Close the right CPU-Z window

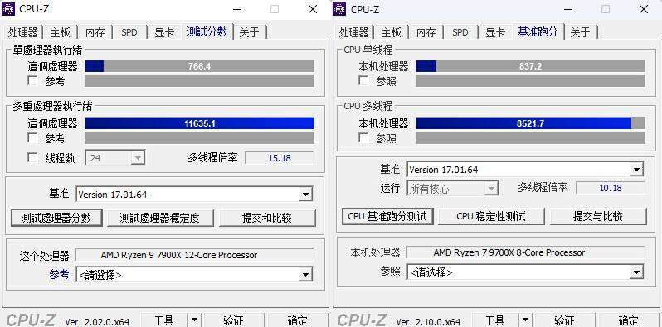coord(644,9)
